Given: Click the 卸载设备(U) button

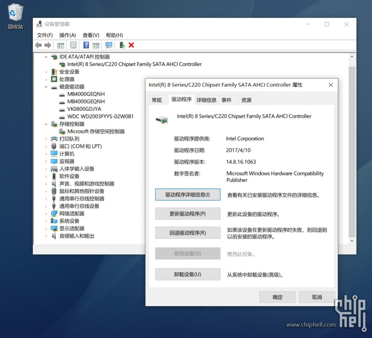Looking at the screenshot, I should 188,274.
